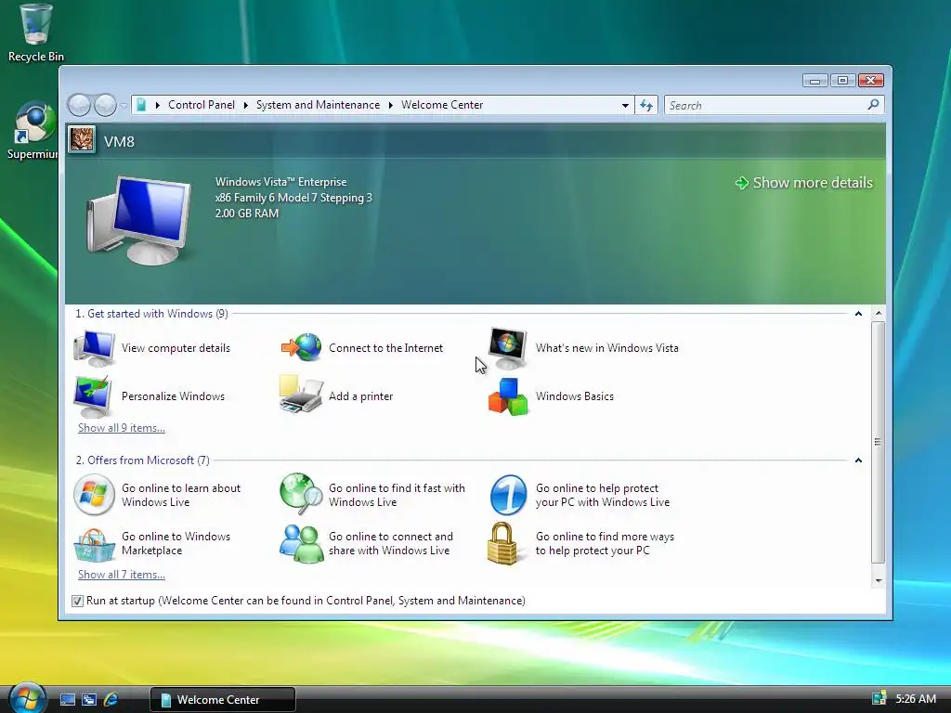Click the View computer details label
Image resolution: width=951 pixels, height=713 pixels.
(x=176, y=348)
